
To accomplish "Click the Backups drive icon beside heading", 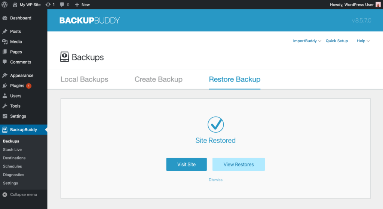I will 64,57.
